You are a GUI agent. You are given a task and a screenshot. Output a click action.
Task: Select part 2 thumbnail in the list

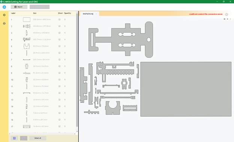[x=27, y=26]
